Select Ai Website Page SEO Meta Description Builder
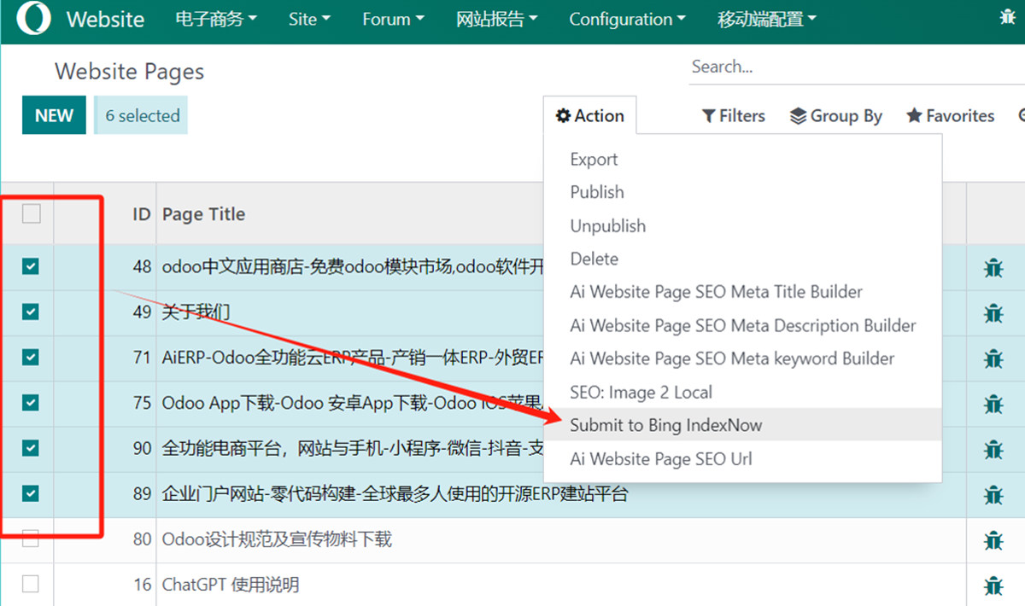 743,325
